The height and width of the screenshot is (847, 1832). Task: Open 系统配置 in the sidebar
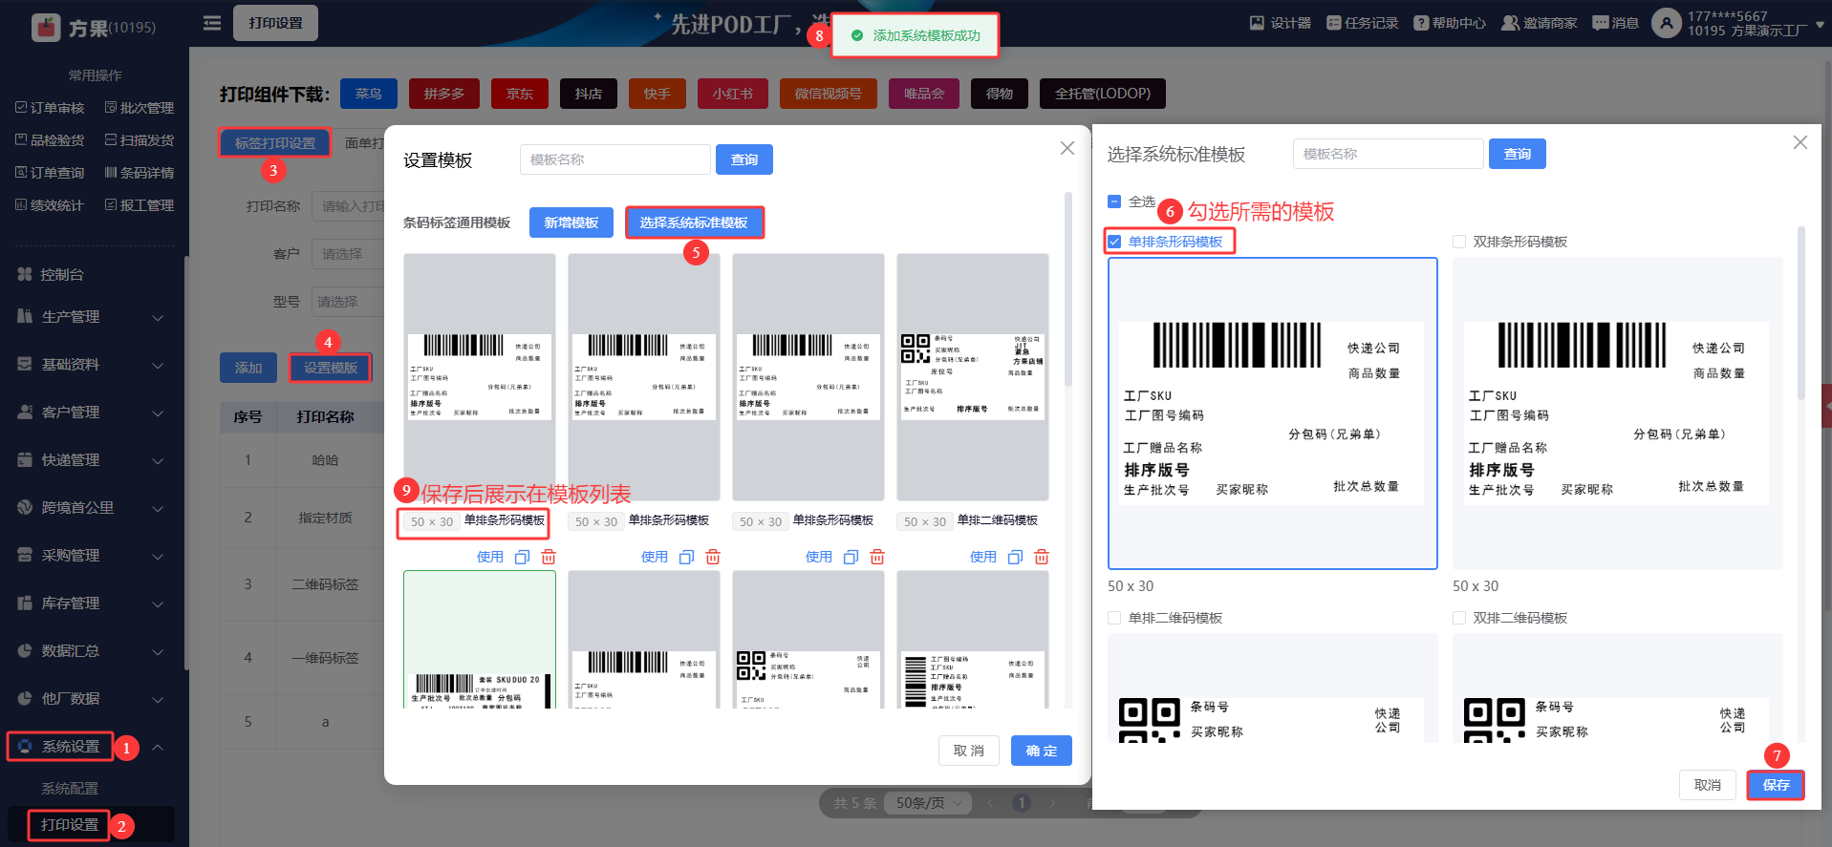[70, 789]
